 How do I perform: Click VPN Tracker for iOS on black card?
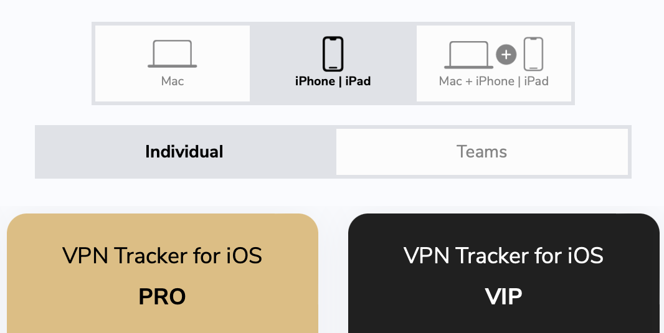503,256
